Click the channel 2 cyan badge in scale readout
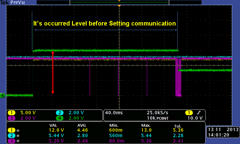240x144 pixels. point(60,113)
